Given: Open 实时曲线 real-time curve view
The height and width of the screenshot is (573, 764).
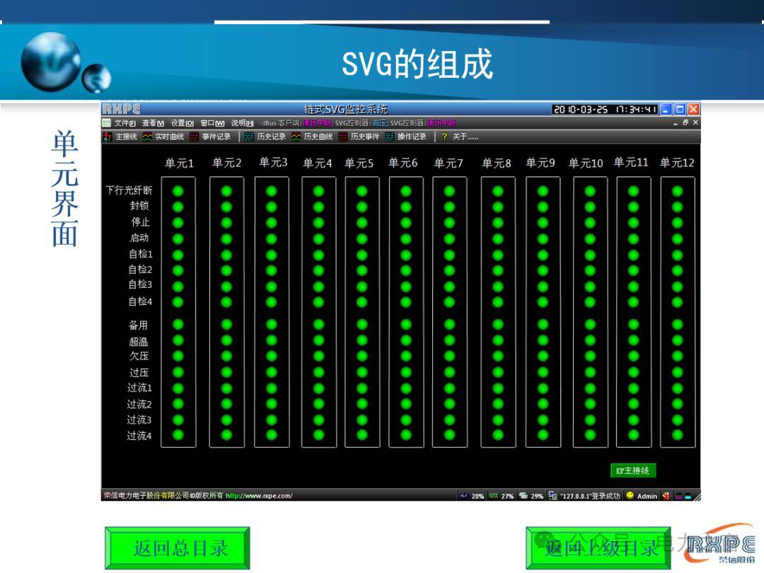Looking at the screenshot, I should click(163, 137).
